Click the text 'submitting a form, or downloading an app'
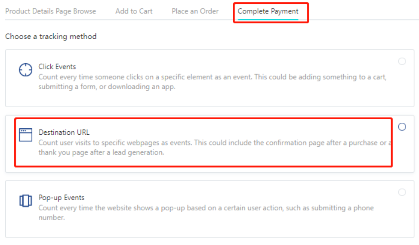419x245 pixels. (x=106, y=87)
